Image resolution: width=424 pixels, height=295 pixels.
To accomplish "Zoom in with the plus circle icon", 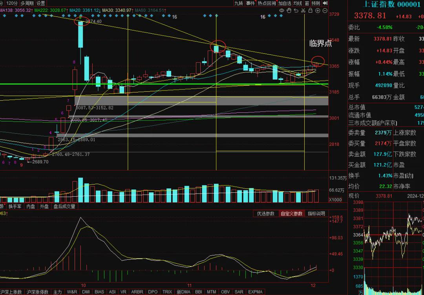I will (318, 11).
